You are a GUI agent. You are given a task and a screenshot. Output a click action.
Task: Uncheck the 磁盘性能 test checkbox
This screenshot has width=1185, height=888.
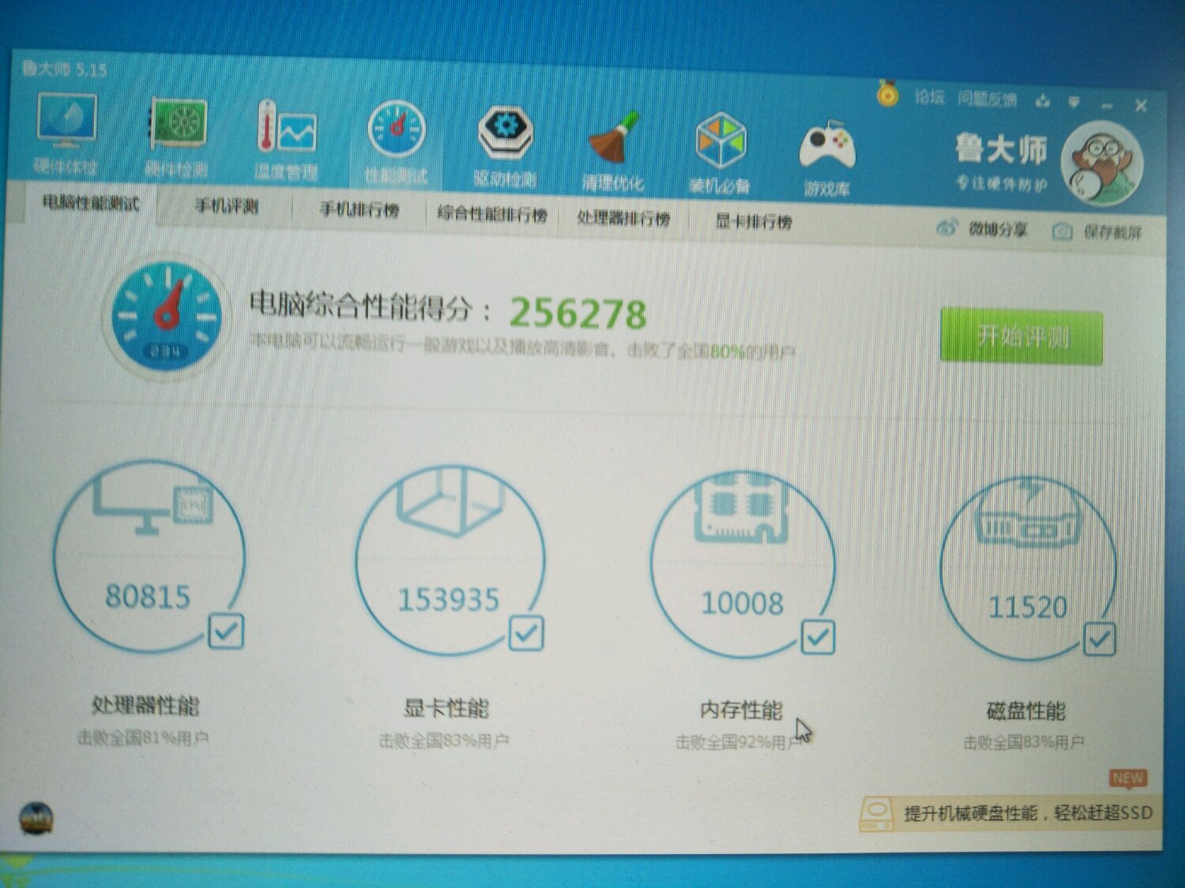(1100, 639)
